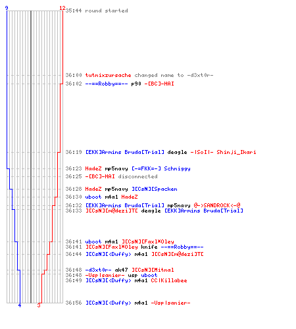Click player name tutnixzursache

108,75
